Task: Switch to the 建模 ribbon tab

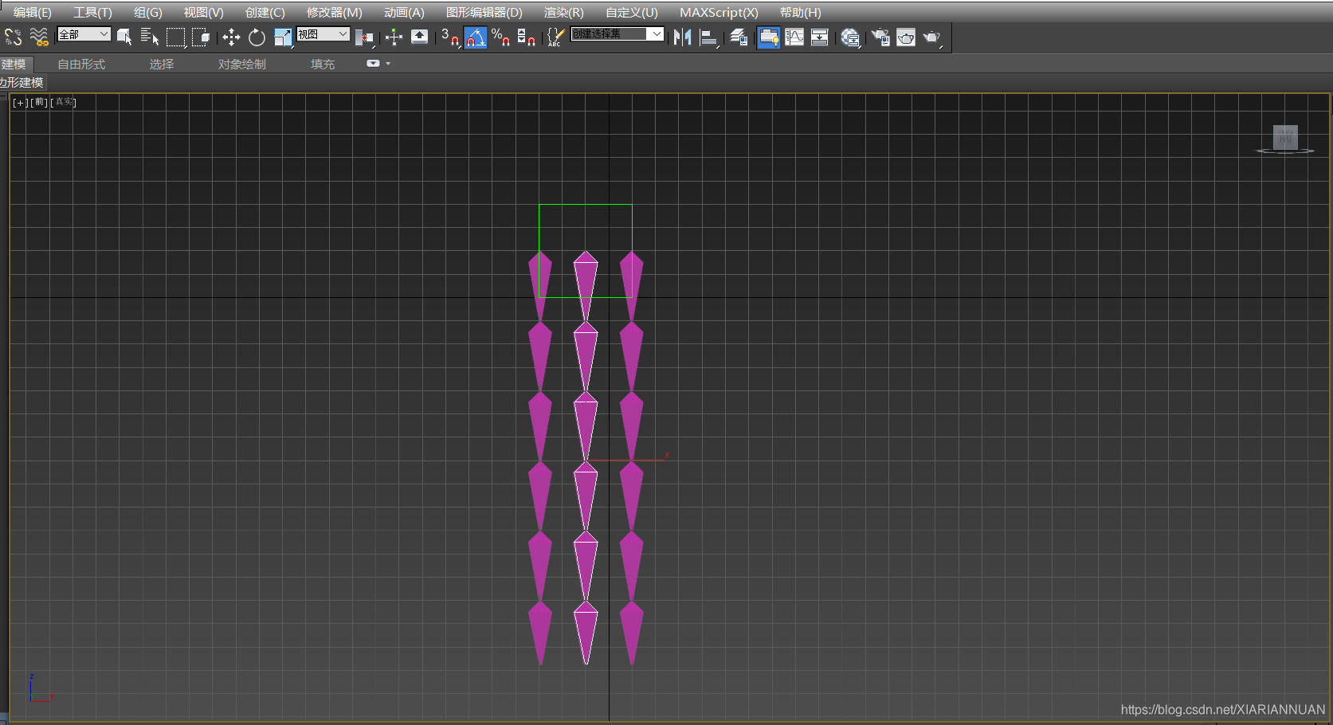Action: [14, 64]
